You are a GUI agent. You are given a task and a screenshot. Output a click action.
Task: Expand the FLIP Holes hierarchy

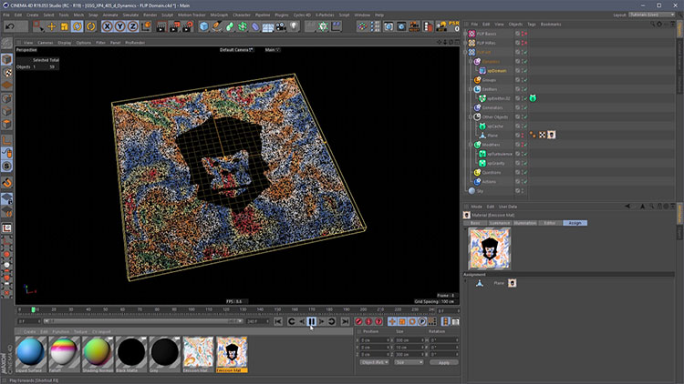(x=465, y=43)
